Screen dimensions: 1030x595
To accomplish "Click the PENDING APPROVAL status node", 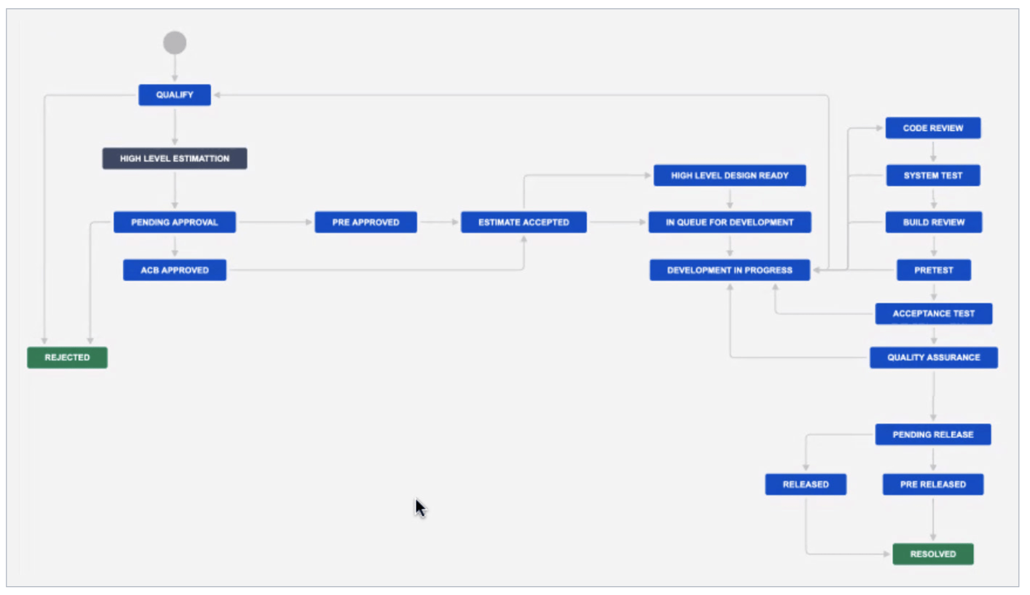I will pyautogui.click(x=174, y=223).
